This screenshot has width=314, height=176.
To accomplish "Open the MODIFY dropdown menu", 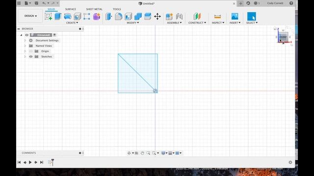I will (x=133, y=23).
